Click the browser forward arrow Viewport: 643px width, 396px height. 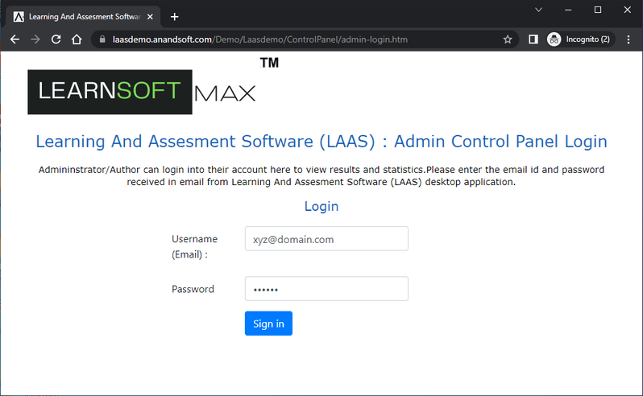coord(35,39)
